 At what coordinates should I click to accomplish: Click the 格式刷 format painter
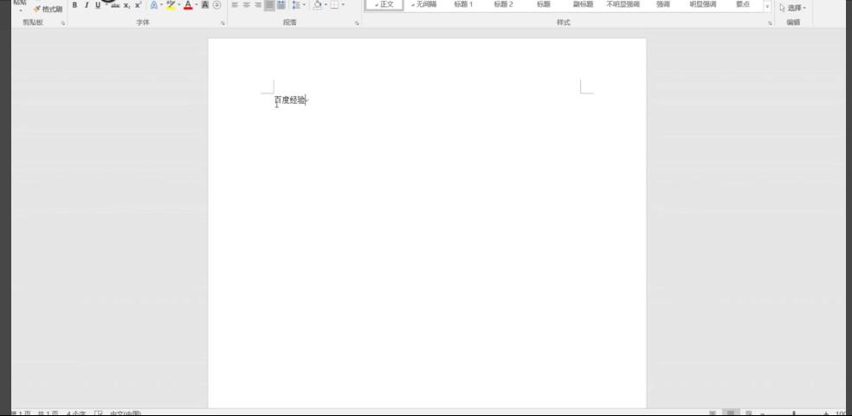coord(48,10)
